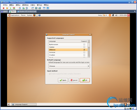The image size is (137, 110).
Task: Click the Apply button
Action: (63, 80)
